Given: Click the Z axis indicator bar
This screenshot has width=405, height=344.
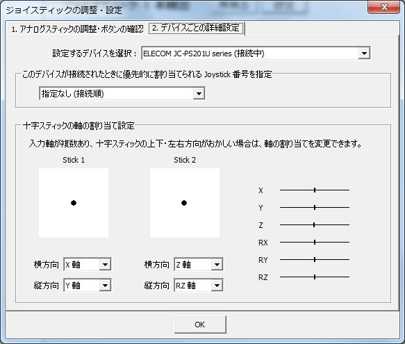Looking at the screenshot, I should click(315, 225).
